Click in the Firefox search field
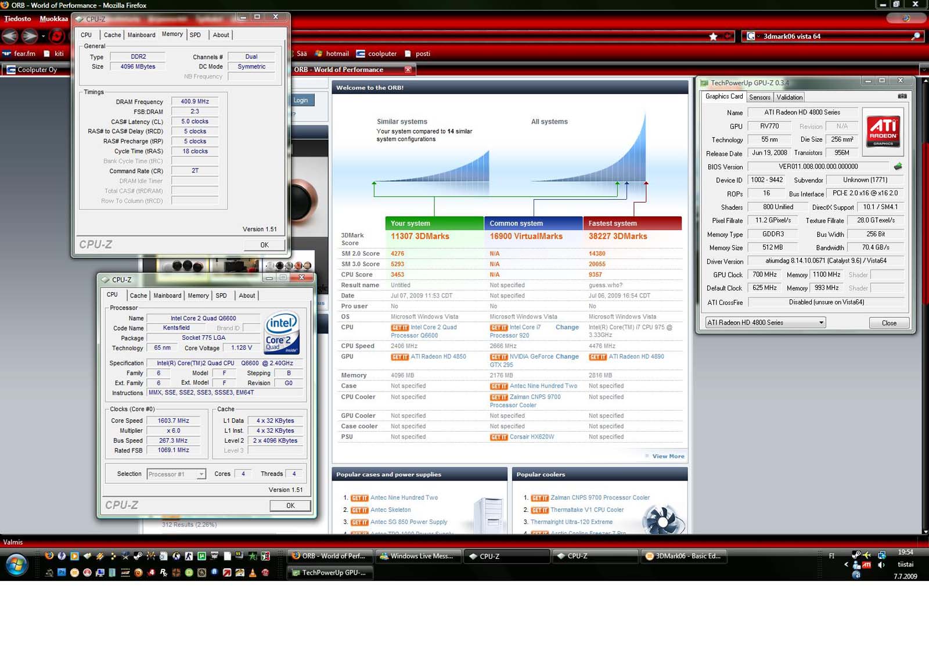929x664 pixels. point(833,36)
